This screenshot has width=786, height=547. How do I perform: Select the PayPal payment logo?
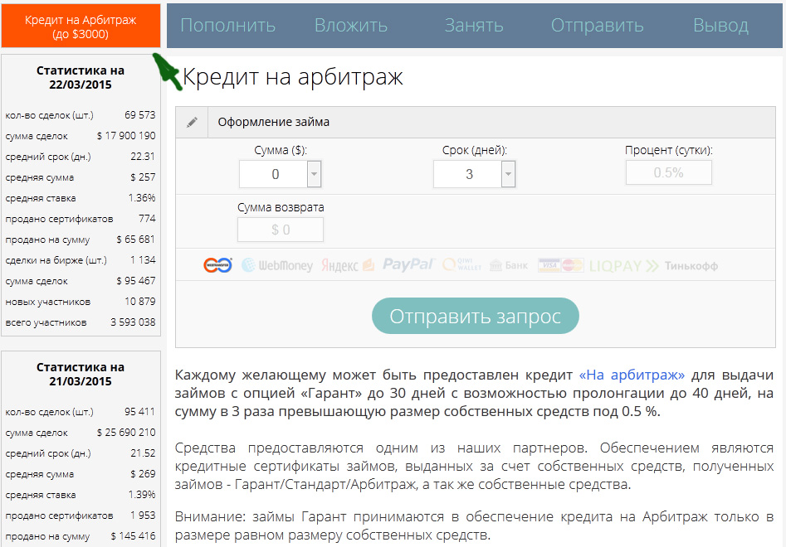click(x=408, y=264)
